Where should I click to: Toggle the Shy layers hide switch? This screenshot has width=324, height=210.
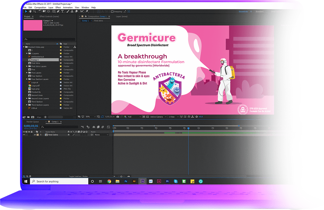tap(94, 127)
